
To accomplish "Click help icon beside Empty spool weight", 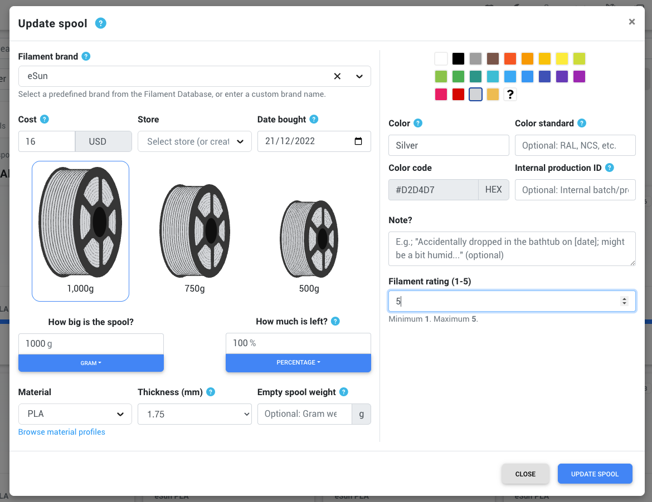I will (344, 392).
